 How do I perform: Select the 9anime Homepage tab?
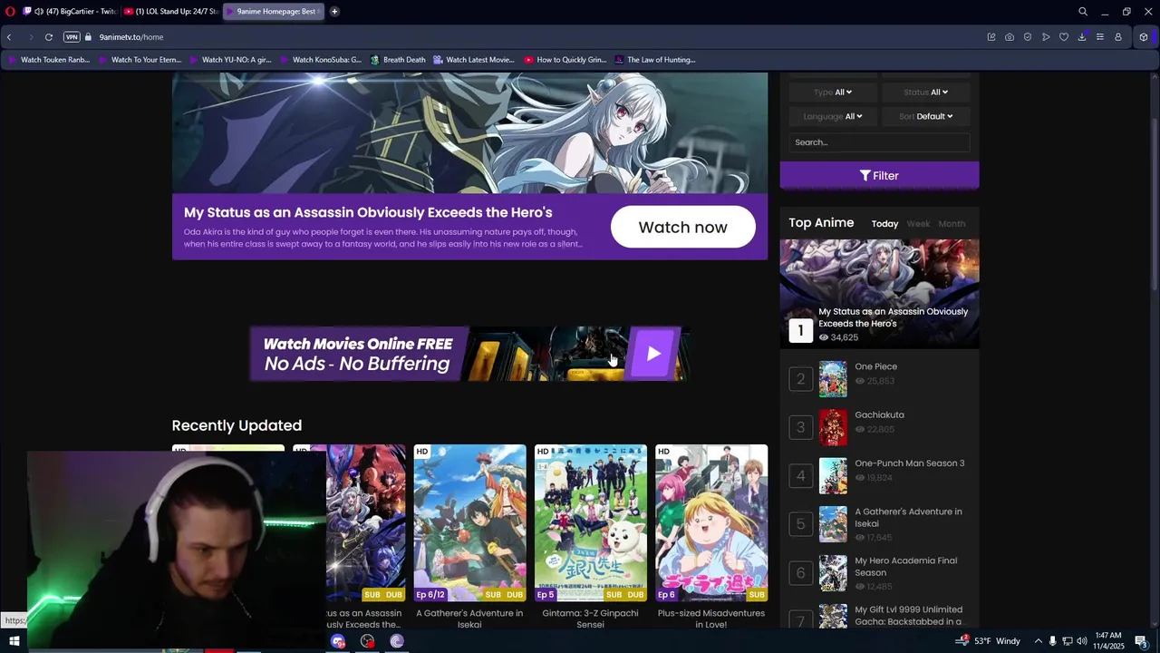pos(273,12)
